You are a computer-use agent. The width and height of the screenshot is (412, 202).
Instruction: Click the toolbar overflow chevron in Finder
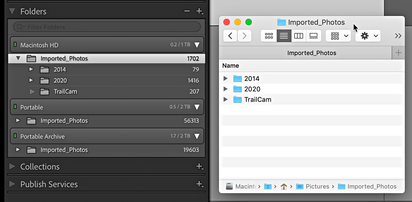coord(398,36)
